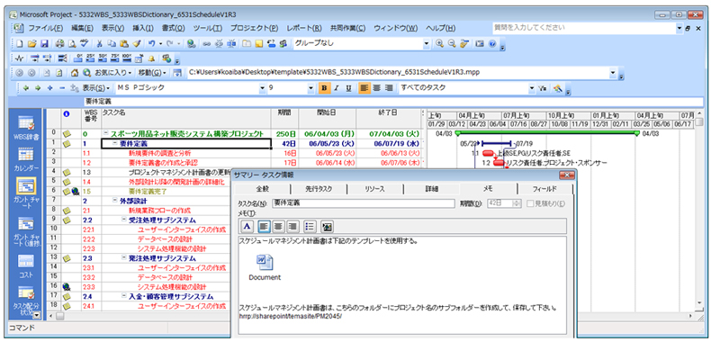Image resolution: width=711 pixels, height=342 pixels.
Task: Close the サマリー タスク情報 dialog
Action: pos(567,175)
